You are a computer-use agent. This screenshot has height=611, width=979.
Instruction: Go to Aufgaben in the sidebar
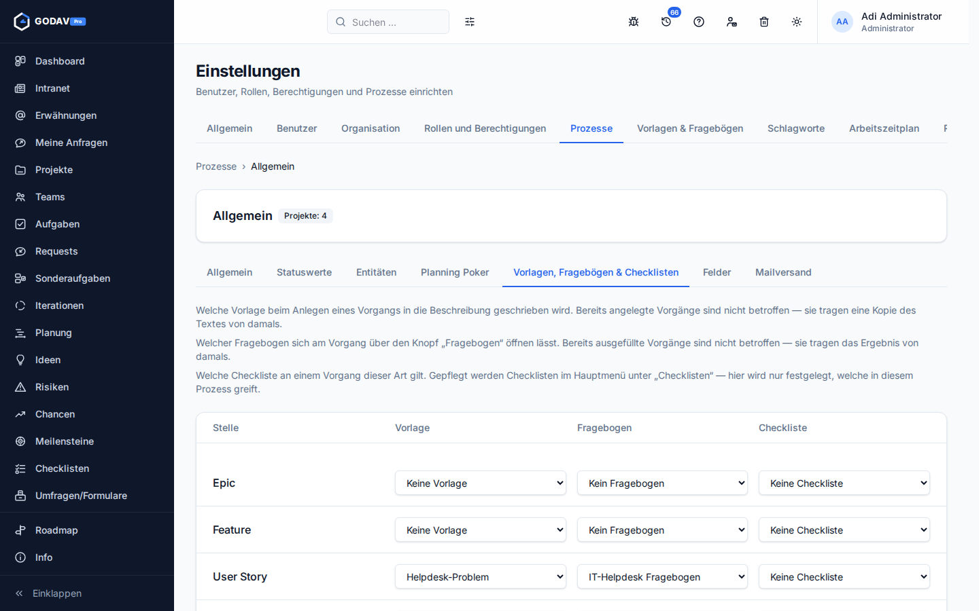tap(87, 224)
